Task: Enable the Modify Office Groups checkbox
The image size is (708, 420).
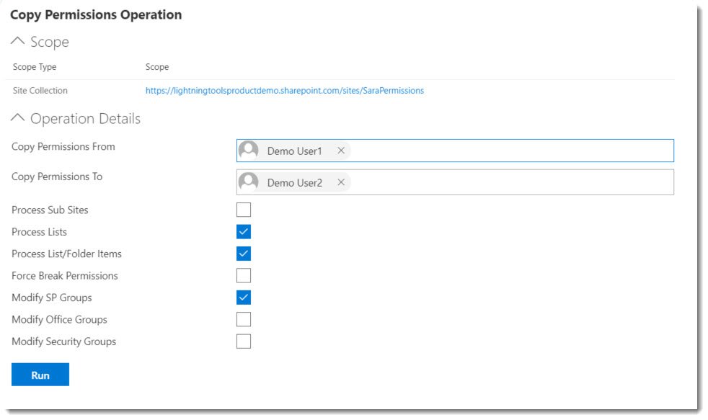Action: pyautogui.click(x=244, y=319)
